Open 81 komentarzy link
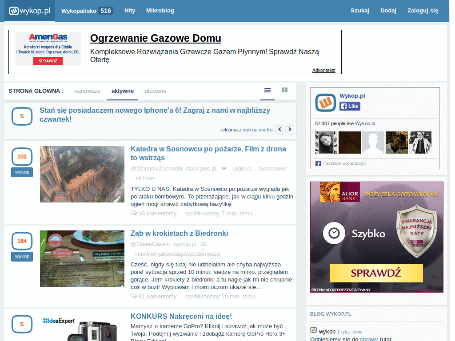This screenshot has height=341, width=455. click(x=158, y=296)
